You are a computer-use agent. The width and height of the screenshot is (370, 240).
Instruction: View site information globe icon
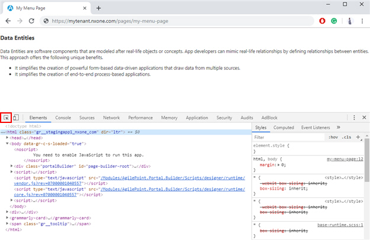[46, 21]
